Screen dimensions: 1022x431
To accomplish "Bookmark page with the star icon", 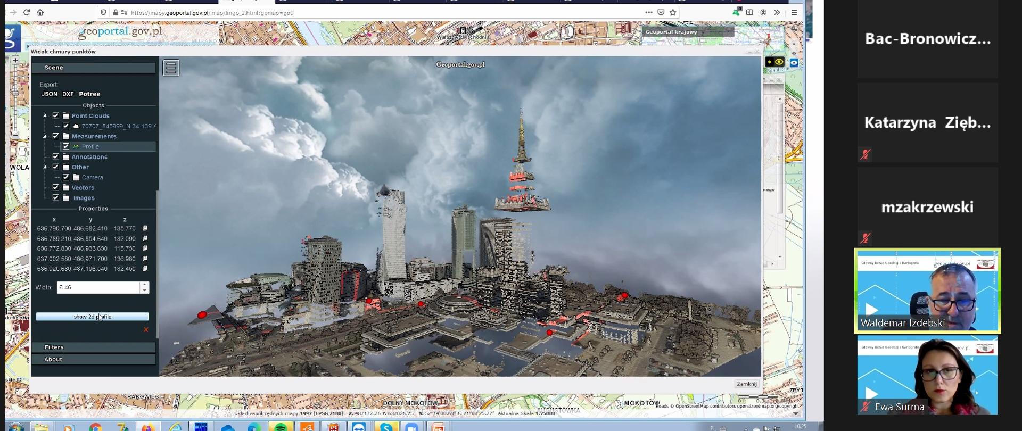I will (x=673, y=12).
